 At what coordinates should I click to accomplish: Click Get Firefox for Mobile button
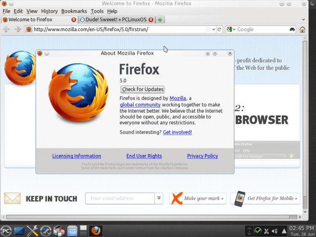(x=265, y=198)
